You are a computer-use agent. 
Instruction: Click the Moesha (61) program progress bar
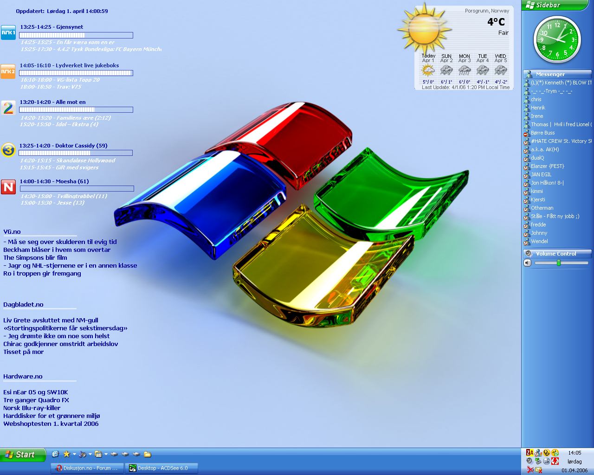pos(77,189)
